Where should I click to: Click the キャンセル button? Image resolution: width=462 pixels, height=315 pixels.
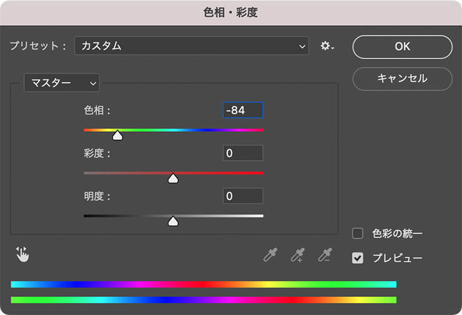(x=402, y=79)
